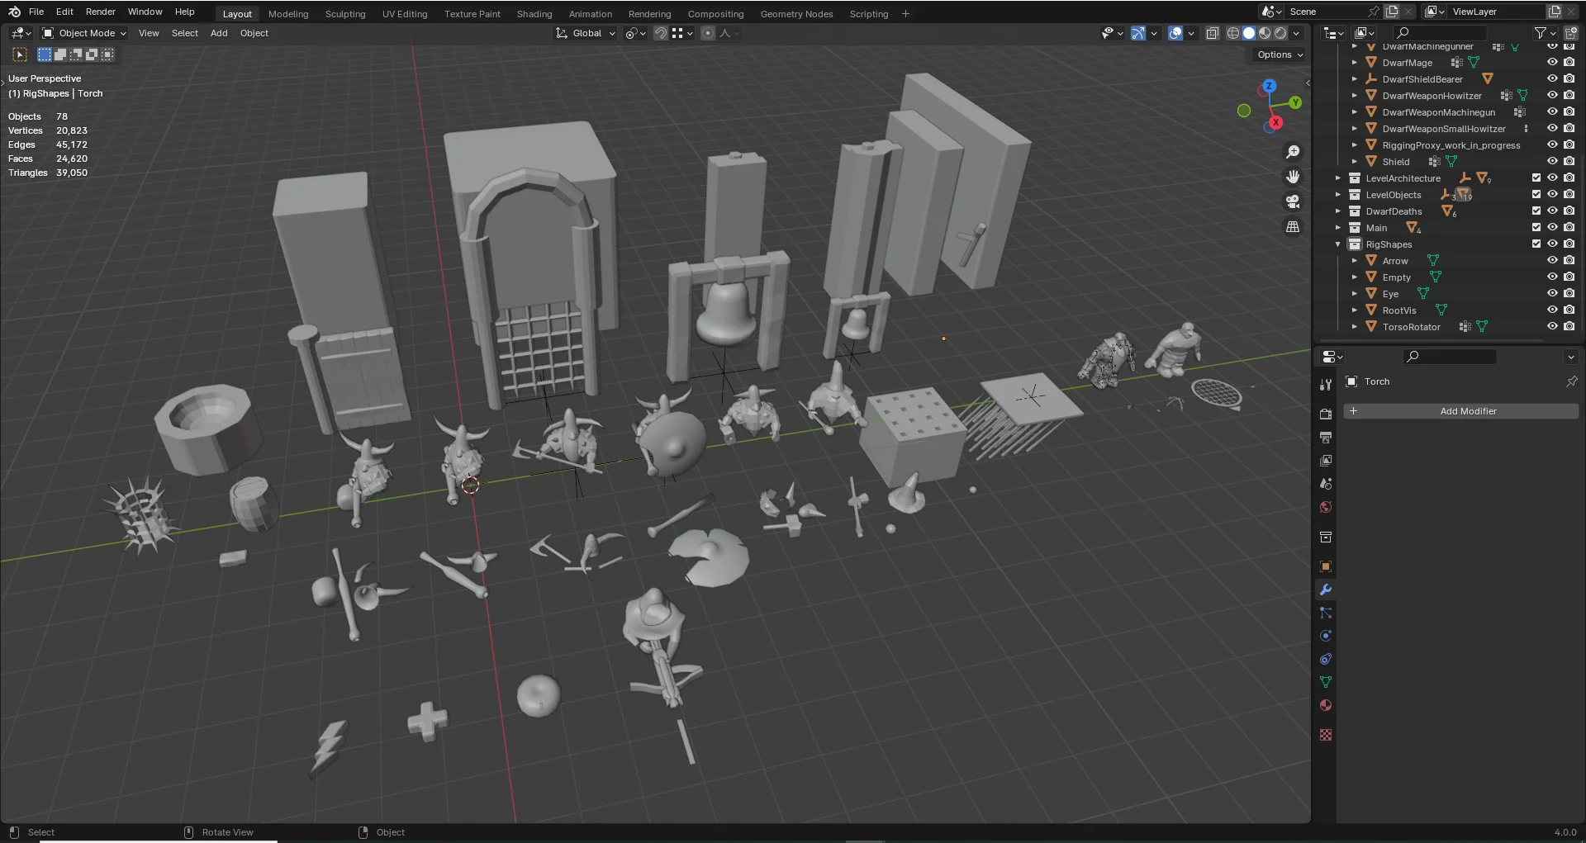The width and height of the screenshot is (1586, 843).
Task: Open the Material properties tab
Action: tap(1326, 706)
